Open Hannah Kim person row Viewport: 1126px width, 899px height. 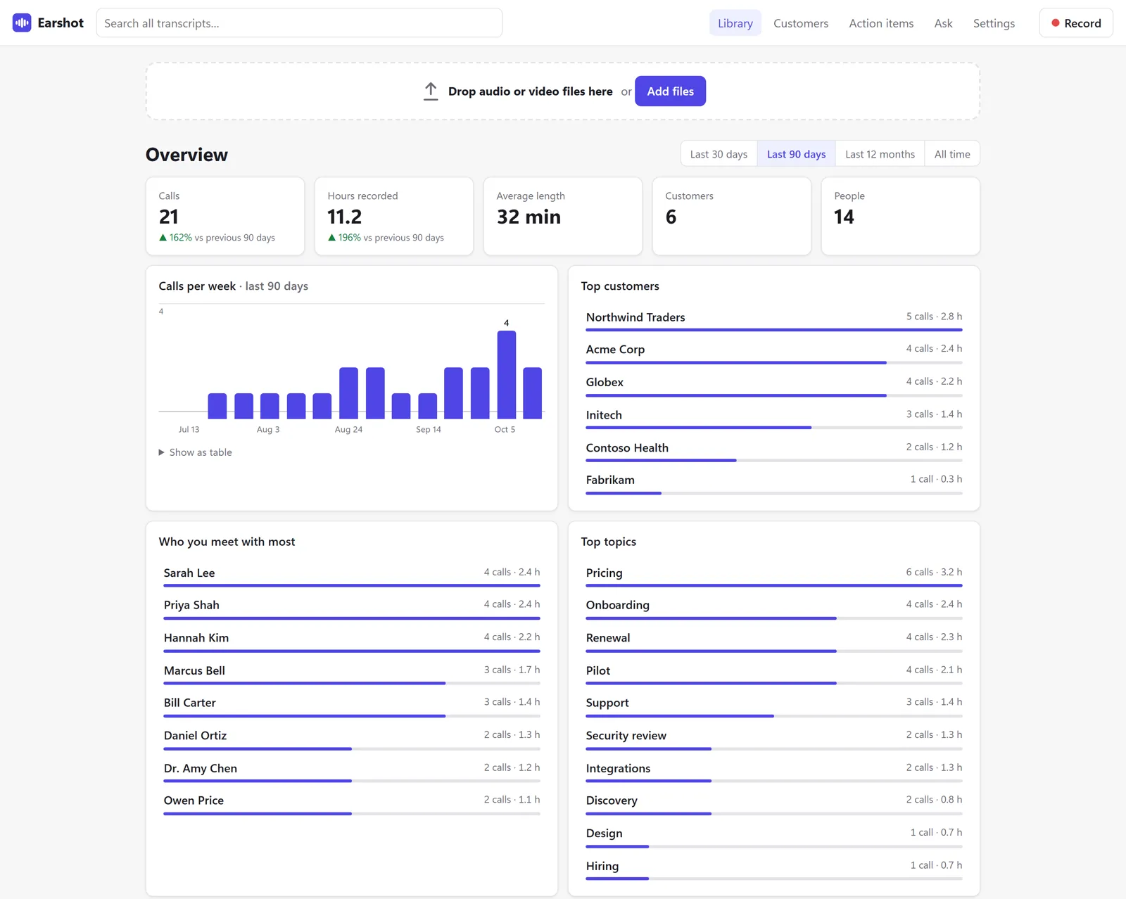coord(351,642)
